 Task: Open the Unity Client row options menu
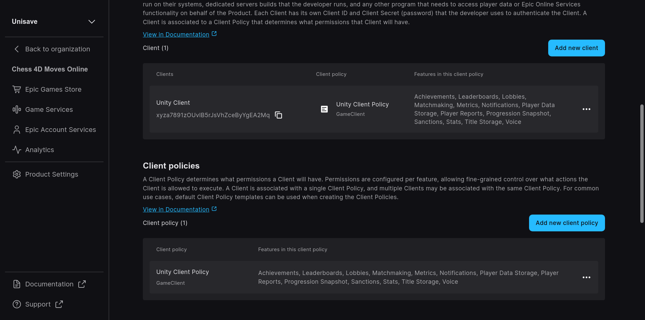pyautogui.click(x=586, y=109)
